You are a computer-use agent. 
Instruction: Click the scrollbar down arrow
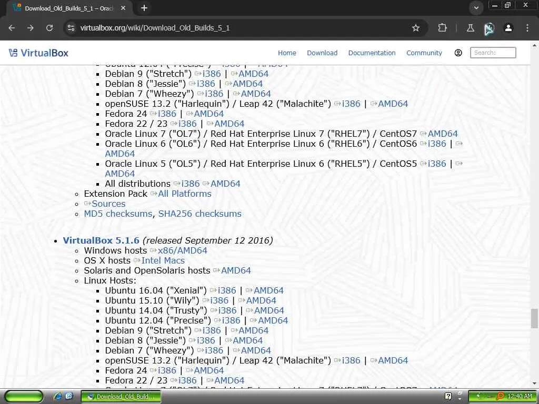pyautogui.click(x=534, y=383)
